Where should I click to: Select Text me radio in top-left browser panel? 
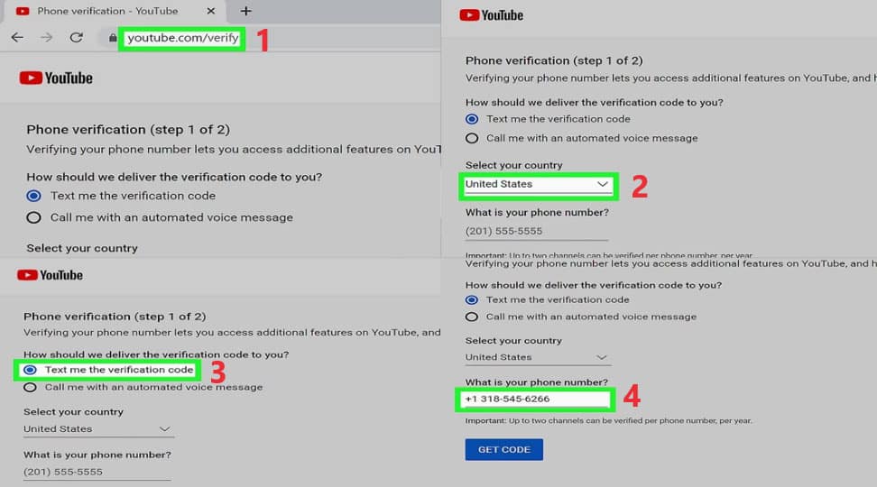click(33, 196)
